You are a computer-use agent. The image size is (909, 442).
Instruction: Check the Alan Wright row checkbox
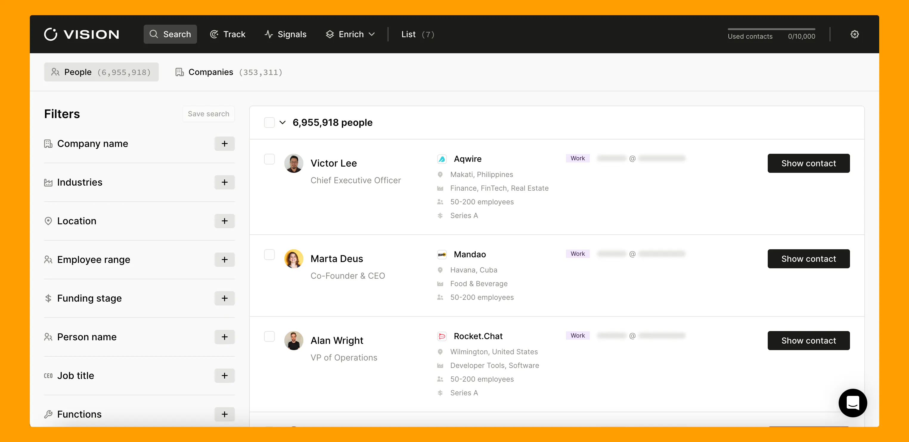269,336
